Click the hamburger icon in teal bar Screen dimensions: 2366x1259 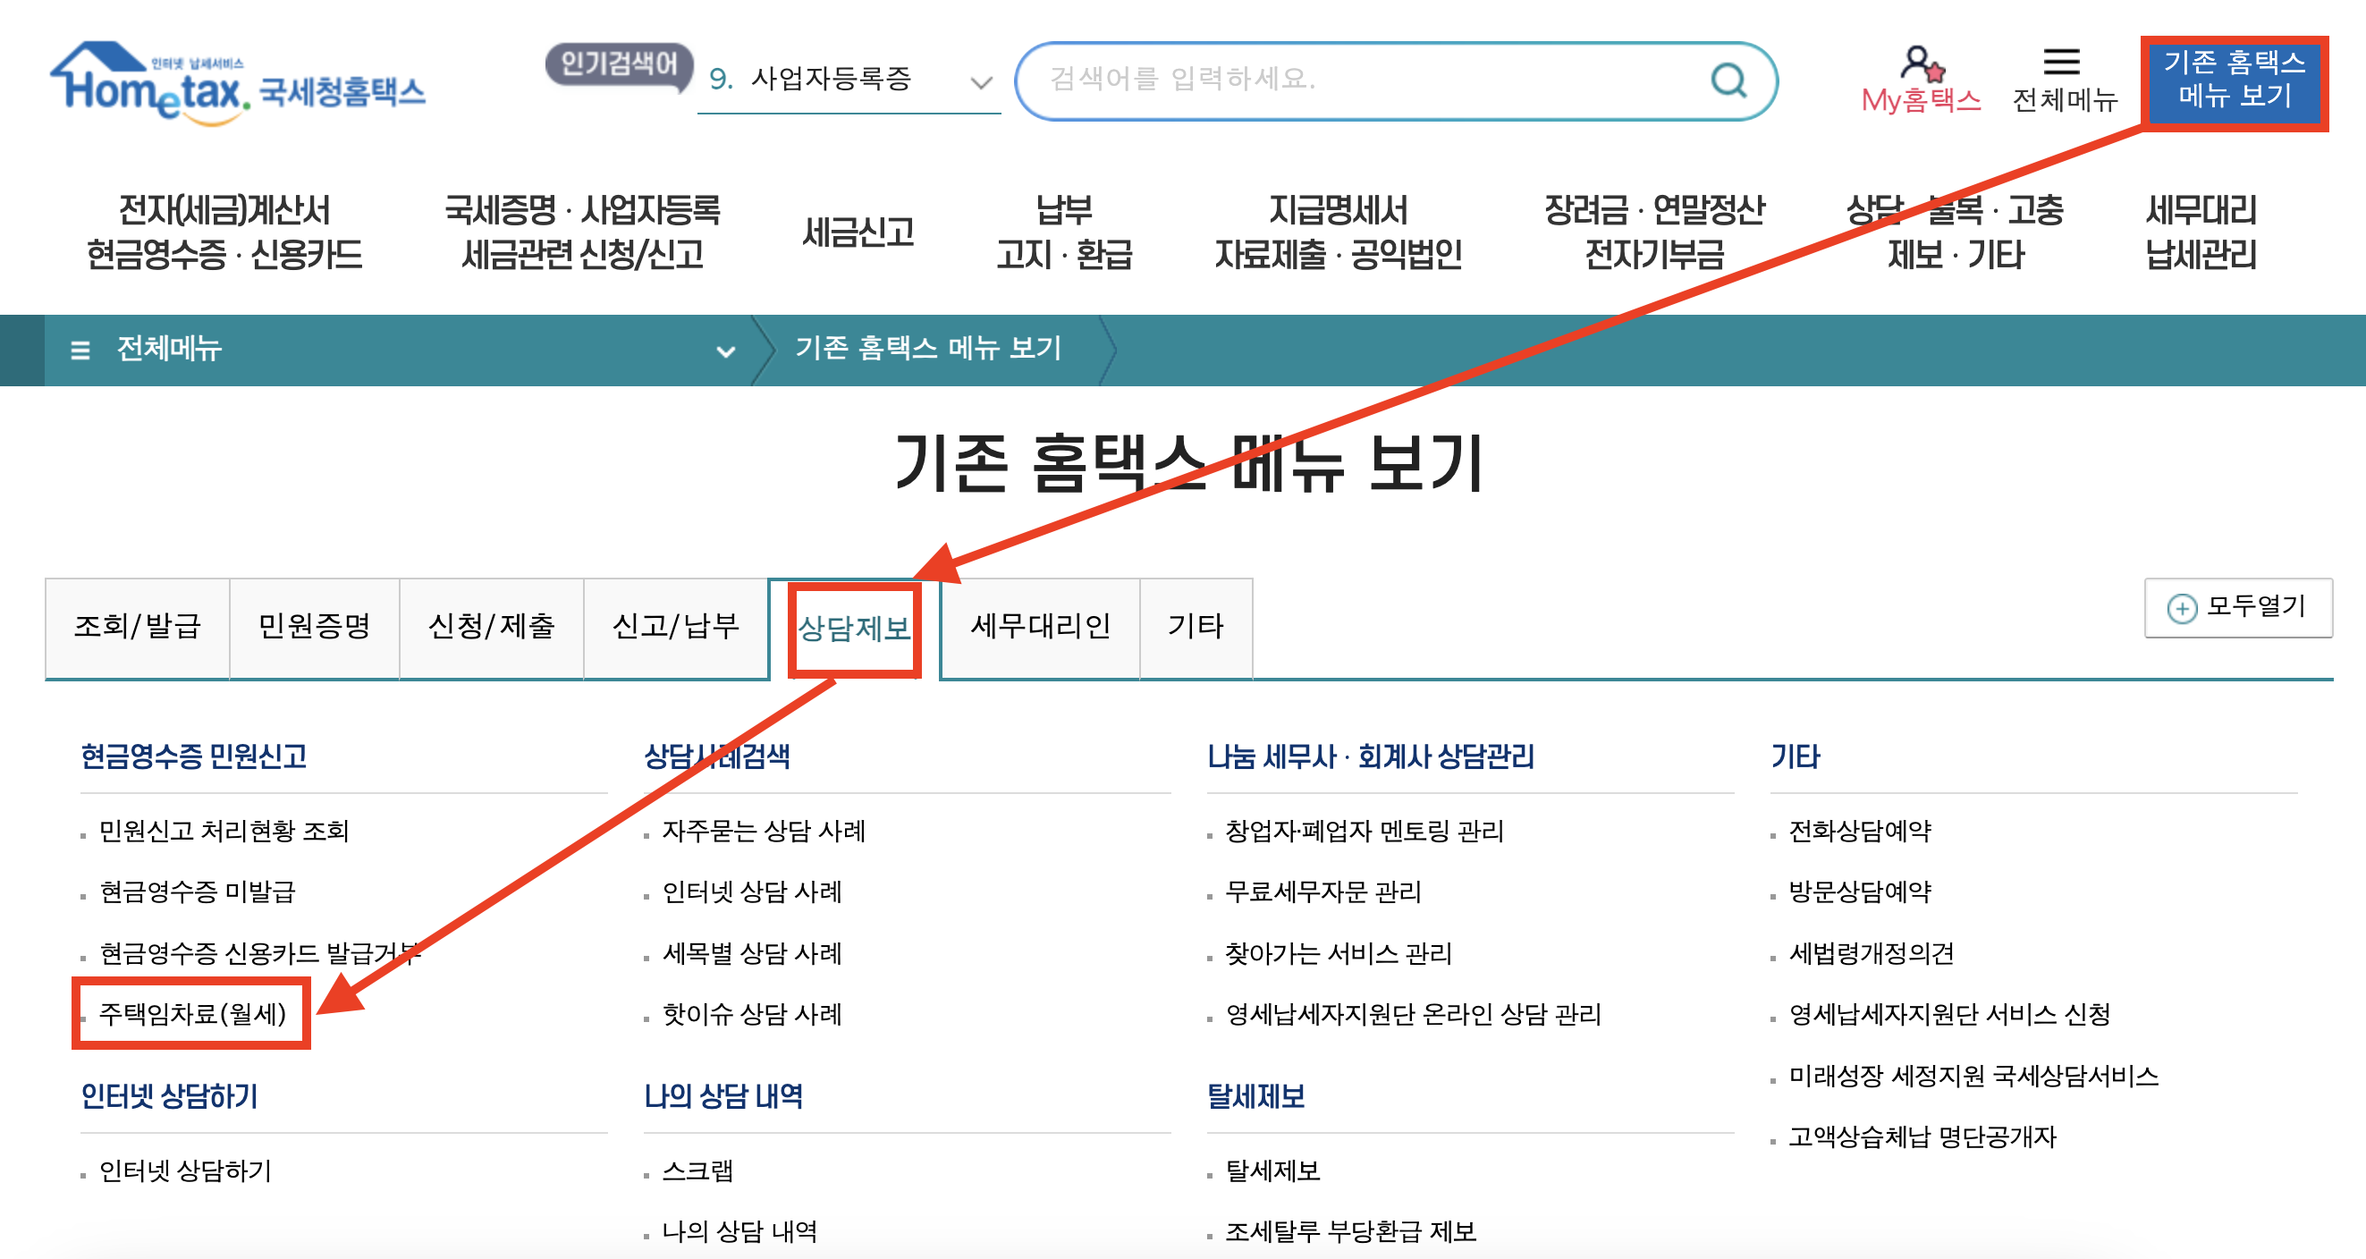(80, 350)
